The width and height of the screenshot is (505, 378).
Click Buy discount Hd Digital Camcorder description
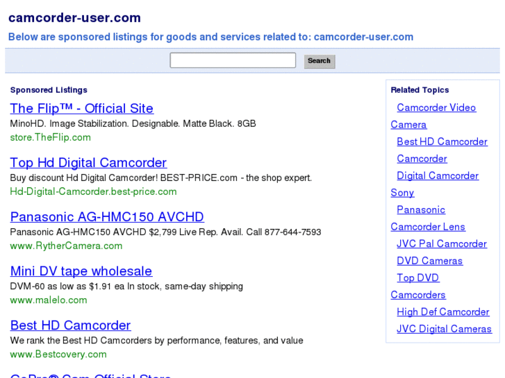pos(160,178)
